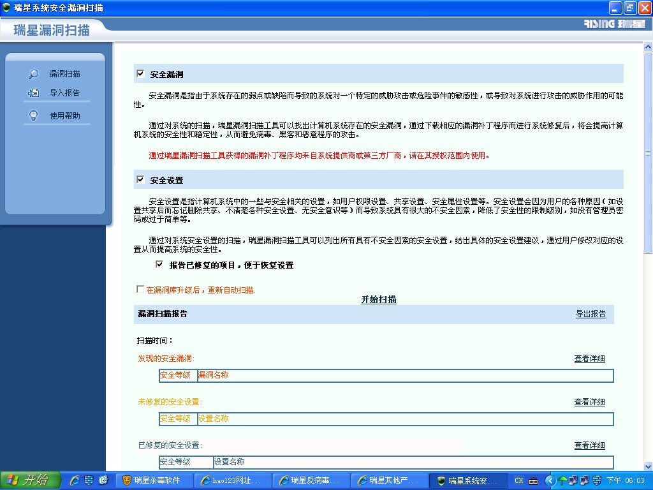Click the green umbrella Rising tray icon
The image size is (653, 490).
point(562,480)
